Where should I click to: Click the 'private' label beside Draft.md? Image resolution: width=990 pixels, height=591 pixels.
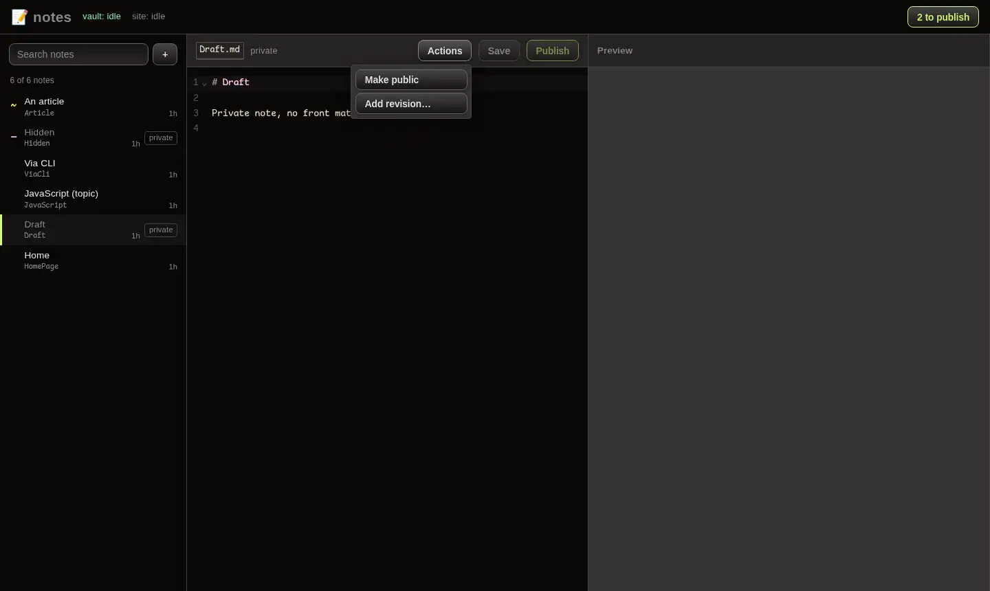[x=264, y=51]
